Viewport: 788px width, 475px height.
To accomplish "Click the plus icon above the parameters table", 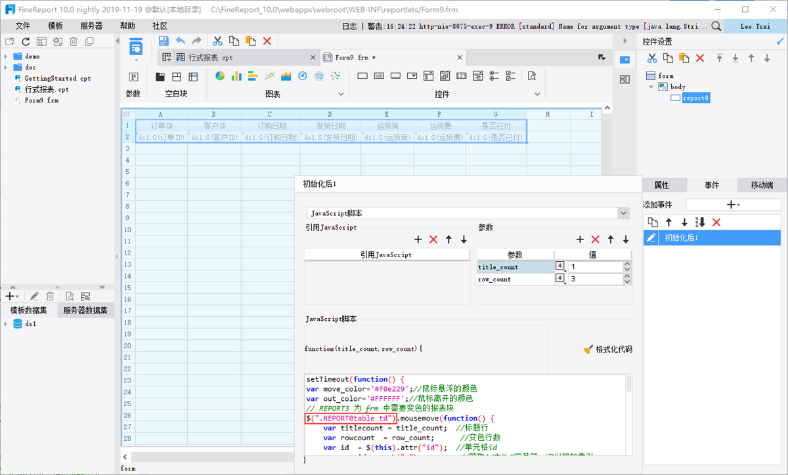I will click(x=580, y=240).
